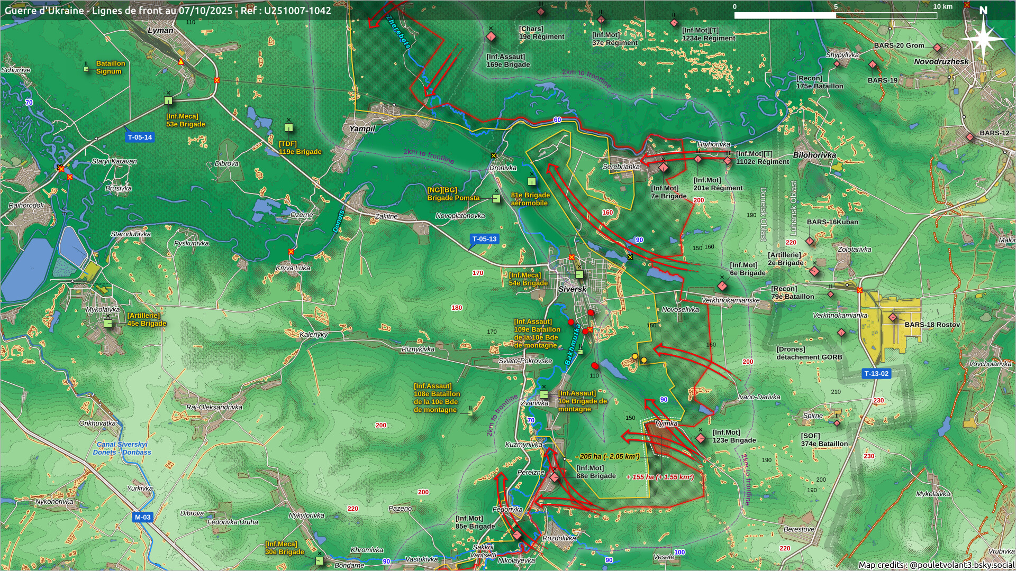
Task: Click the 54e Brigade marker in Siversk
Action: pyautogui.click(x=579, y=274)
